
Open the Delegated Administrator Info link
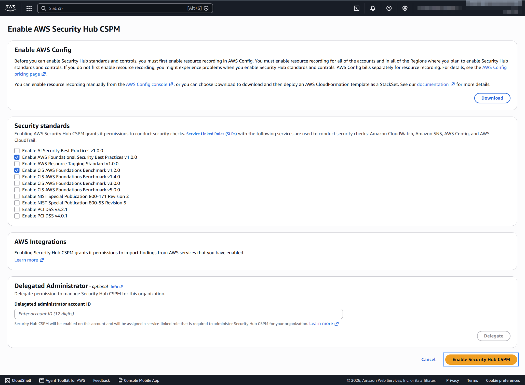(116, 287)
